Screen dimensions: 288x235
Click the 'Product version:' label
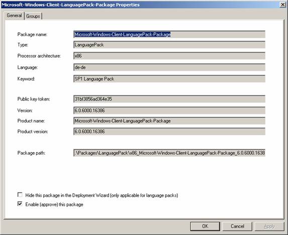pyautogui.click(x=33, y=132)
